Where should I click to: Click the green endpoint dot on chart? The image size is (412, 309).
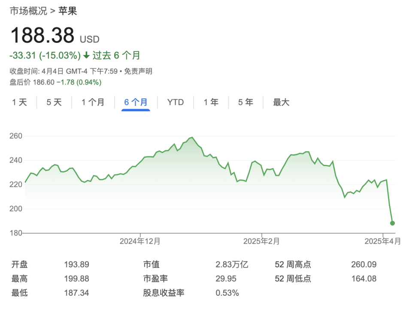(x=392, y=223)
